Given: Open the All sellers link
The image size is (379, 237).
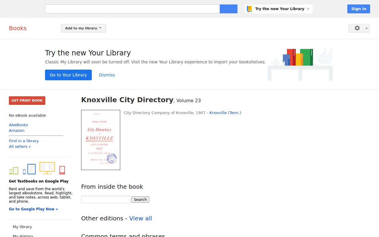Looking at the screenshot, I should [20, 146].
